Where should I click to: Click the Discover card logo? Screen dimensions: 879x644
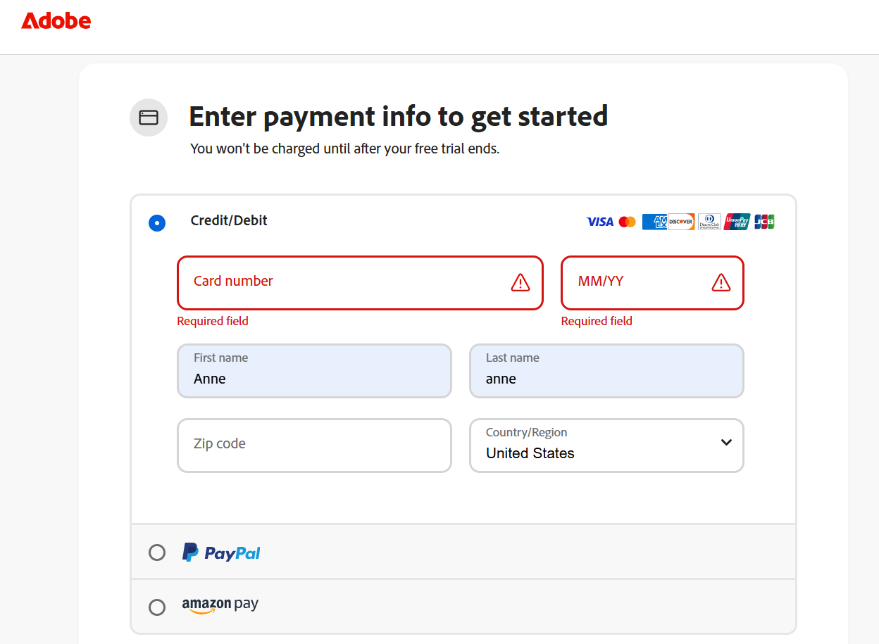pyautogui.click(x=681, y=222)
